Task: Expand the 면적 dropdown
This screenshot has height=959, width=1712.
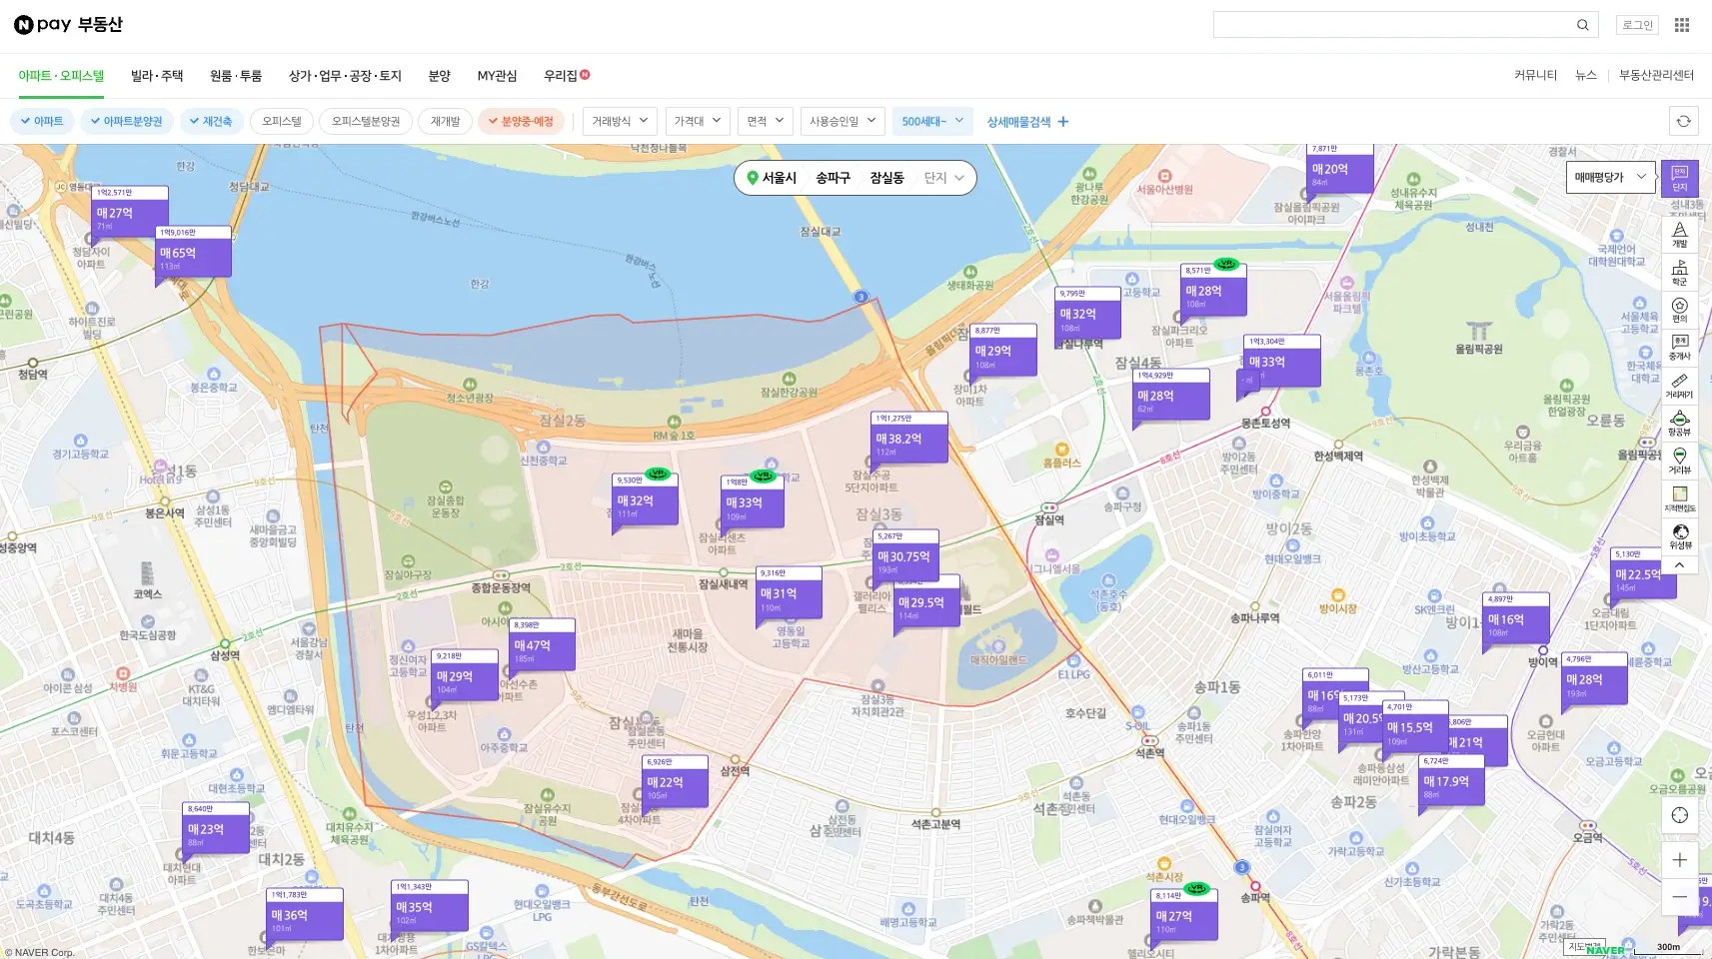Action: tap(766, 121)
